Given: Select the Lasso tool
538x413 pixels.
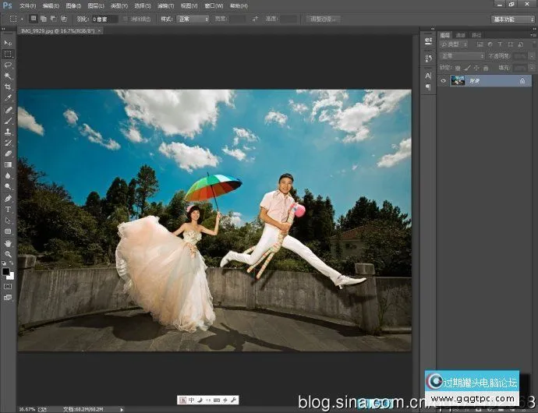Looking at the screenshot, I should click(x=9, y=65).
